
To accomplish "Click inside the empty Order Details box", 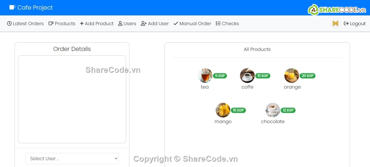I will (72, 99).
